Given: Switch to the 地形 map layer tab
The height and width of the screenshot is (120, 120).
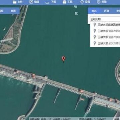Looking at the screenshot, I should pyautogui.click(x=13, y=11).
